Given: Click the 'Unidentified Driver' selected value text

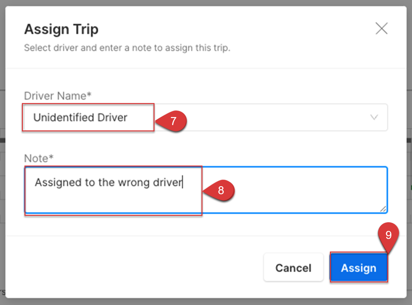Looking at the screenshot, I should 80,117.
